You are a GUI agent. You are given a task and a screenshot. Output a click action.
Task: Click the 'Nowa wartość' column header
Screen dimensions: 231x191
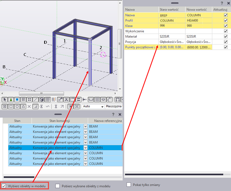point(199,10)
